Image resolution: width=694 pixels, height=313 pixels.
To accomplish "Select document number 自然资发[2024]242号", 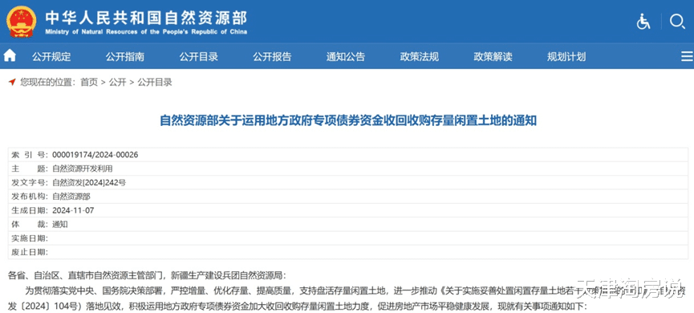I will pos(88,182).
